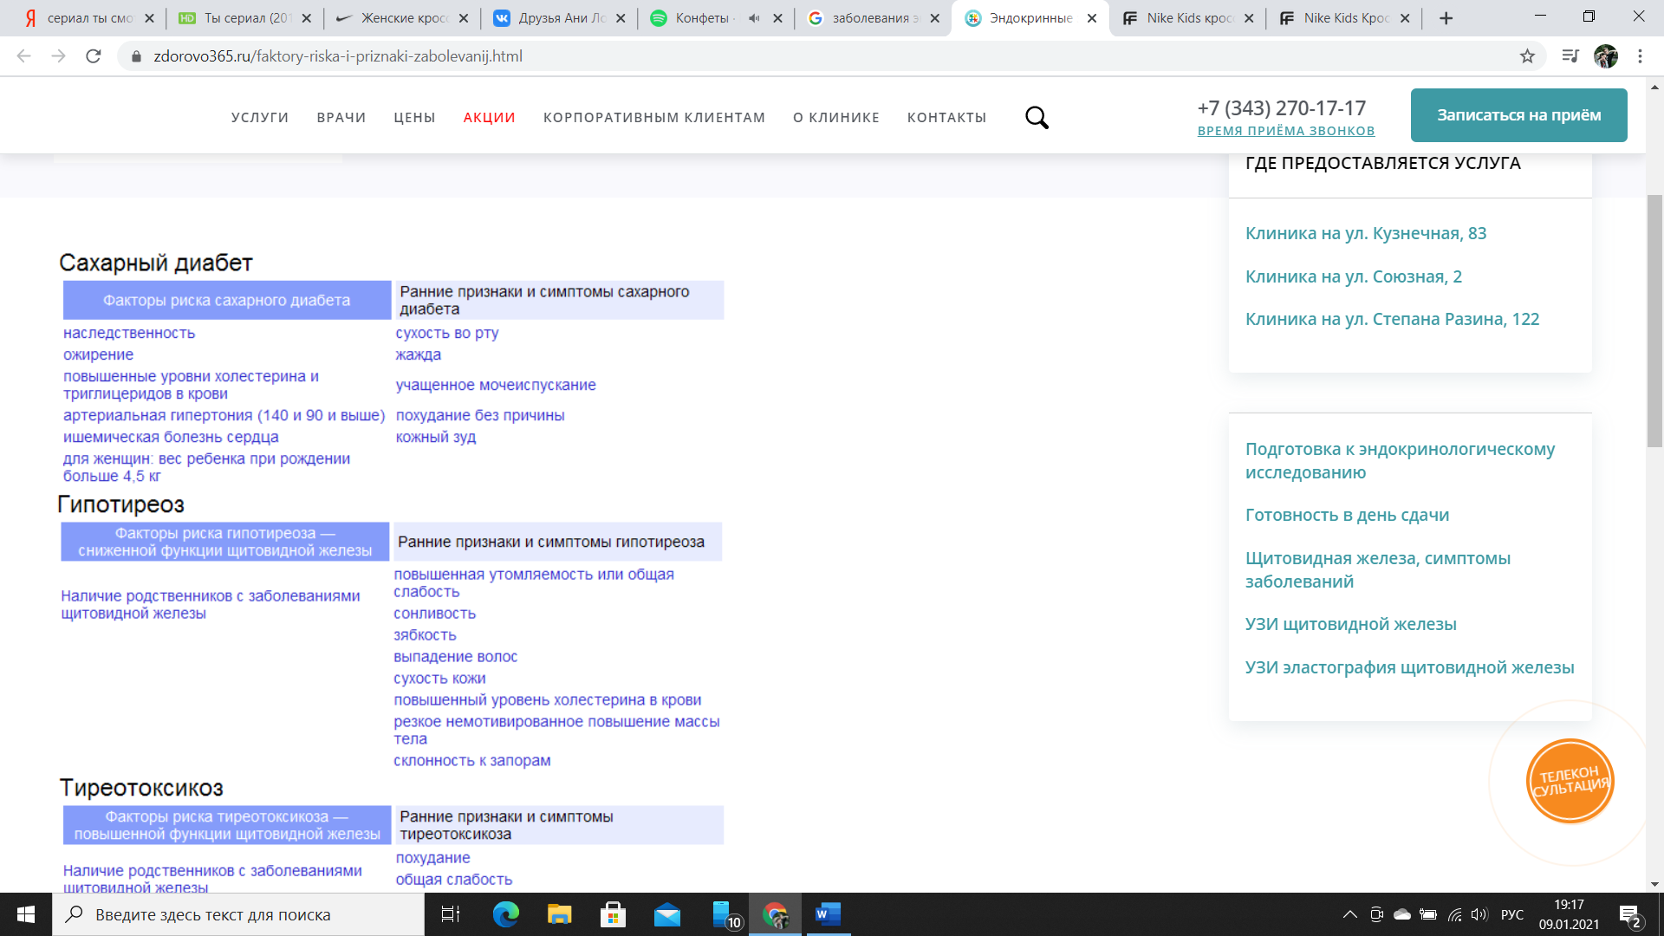Open Chrome icon on the taskbar
Screen dimensions: 1664x936
point(775,914)
